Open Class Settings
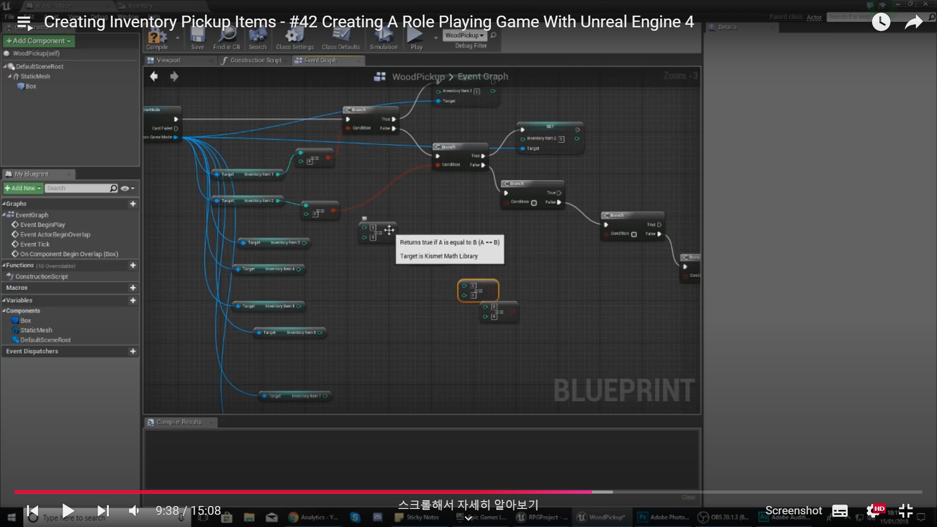The image size is (937, 527). click(294, 38)
